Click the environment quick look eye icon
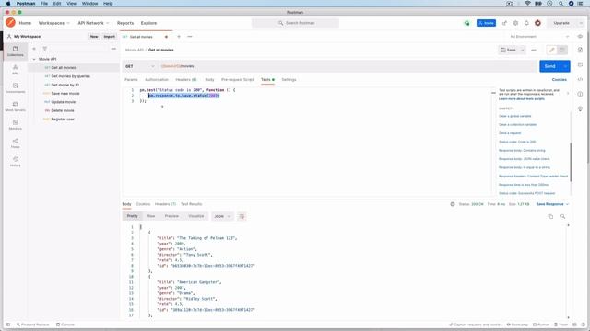The image size is (590, 331). tap(580, 37)
